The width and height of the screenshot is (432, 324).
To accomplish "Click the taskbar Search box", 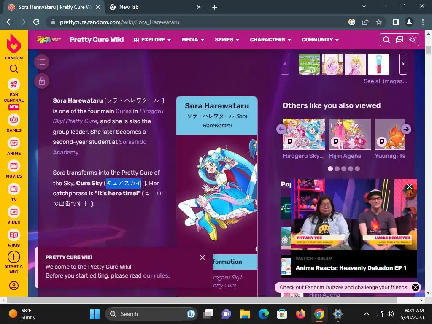I will coord(151,314).
